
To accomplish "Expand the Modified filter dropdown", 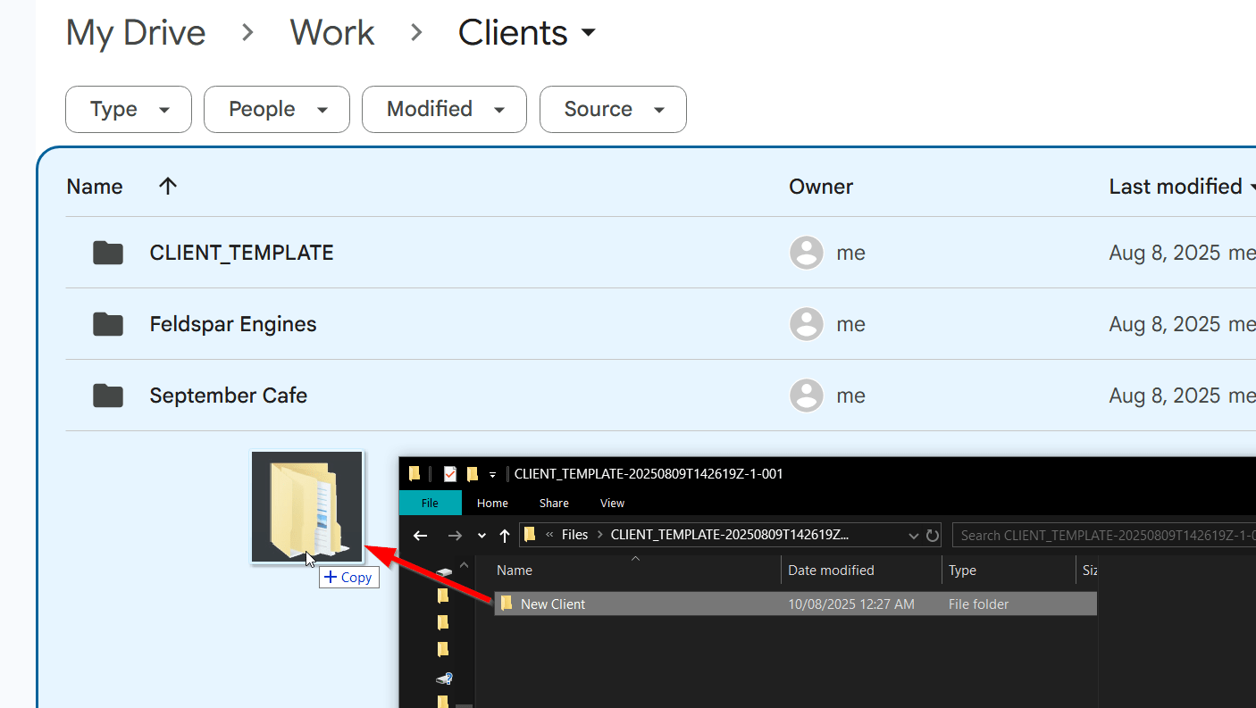I will tap(444, 109).
